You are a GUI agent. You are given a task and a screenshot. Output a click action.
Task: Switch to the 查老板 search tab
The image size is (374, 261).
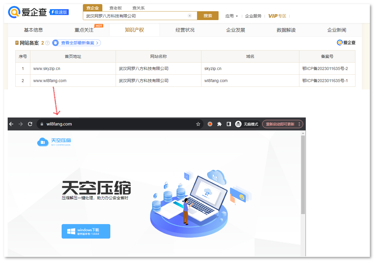tap(116, 8)
